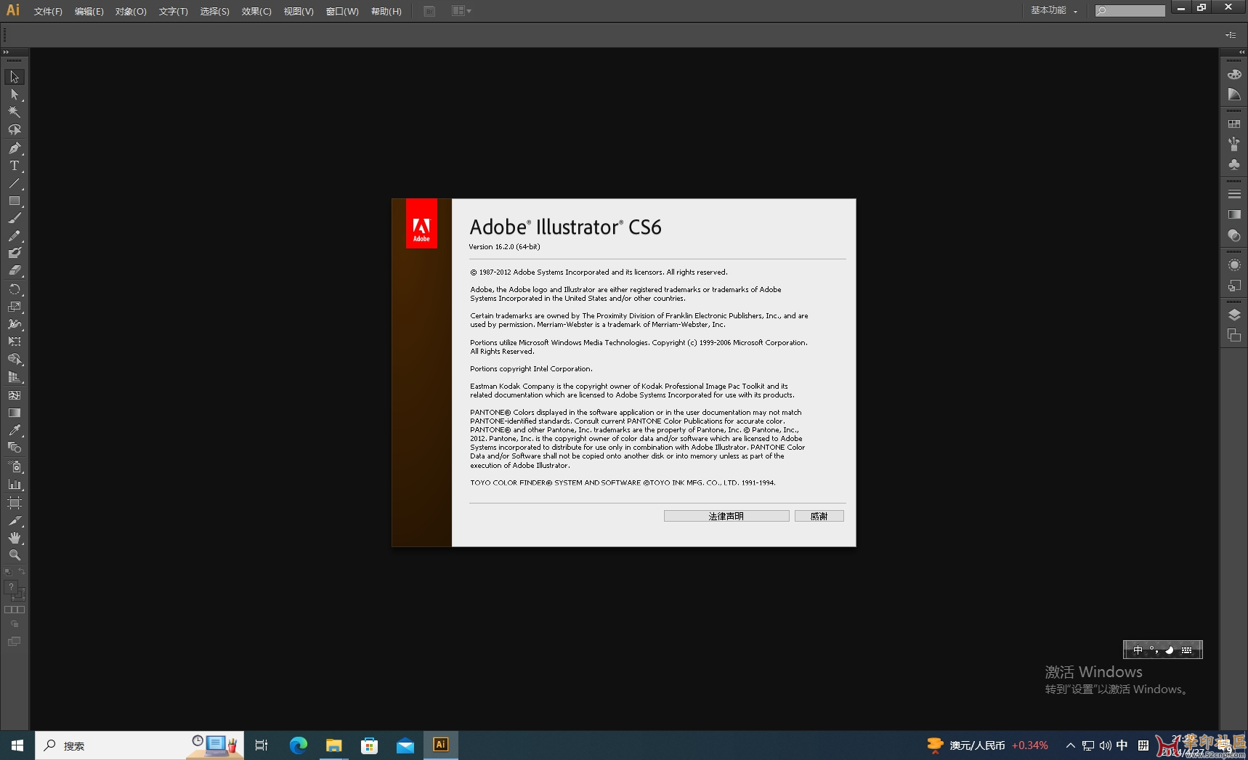
Task: Swap fill and stroke colors
Action: click(x=22, y=572)
